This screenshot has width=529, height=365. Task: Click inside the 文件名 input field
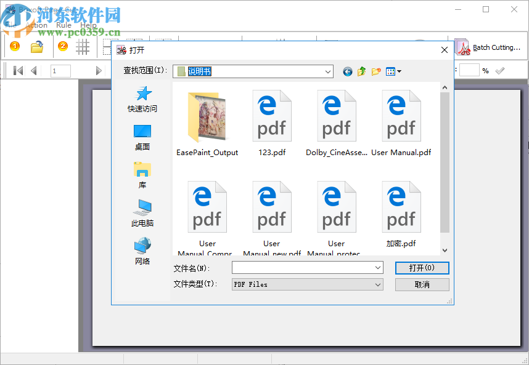(302, 268)
